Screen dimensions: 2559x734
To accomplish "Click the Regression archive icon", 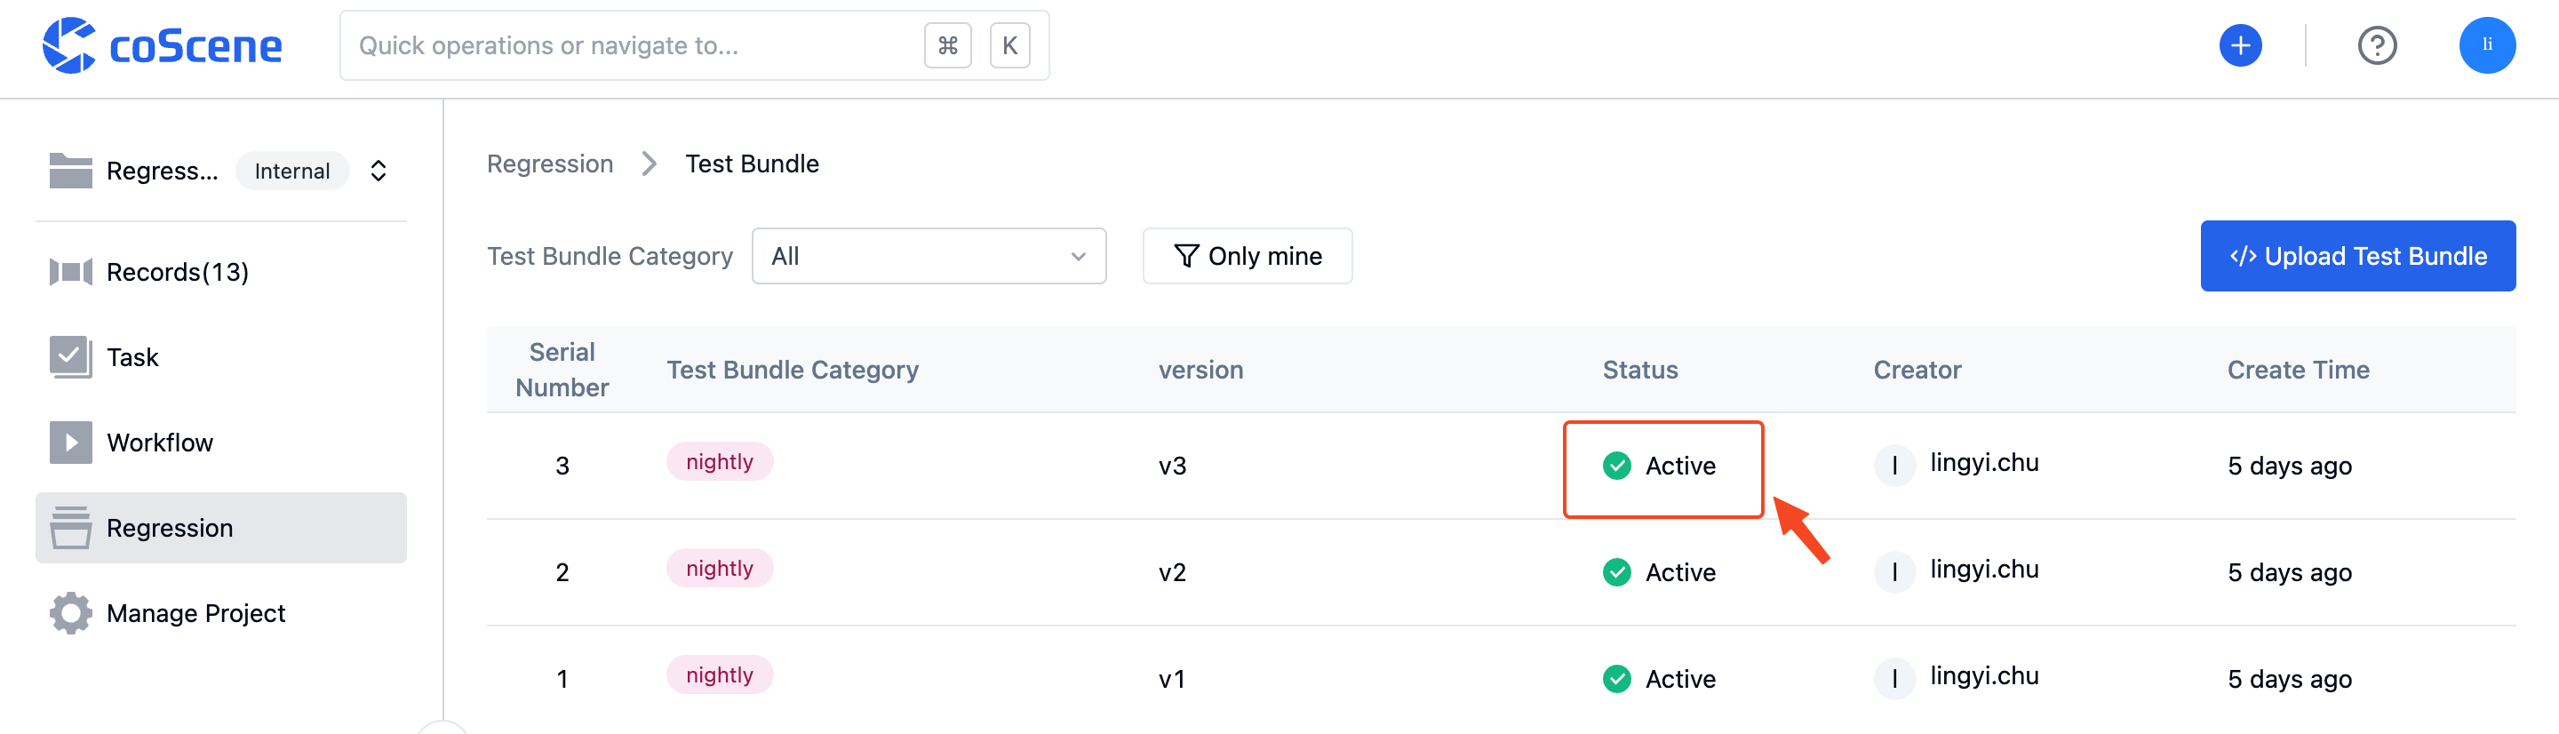I will pyautogui.click(x=70, y=528).
